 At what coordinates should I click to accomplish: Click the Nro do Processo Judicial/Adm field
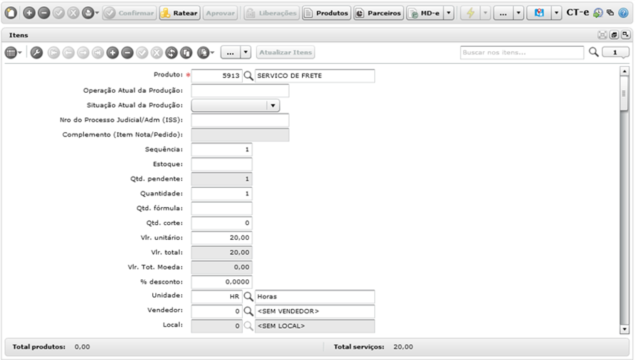pos(240,120)
